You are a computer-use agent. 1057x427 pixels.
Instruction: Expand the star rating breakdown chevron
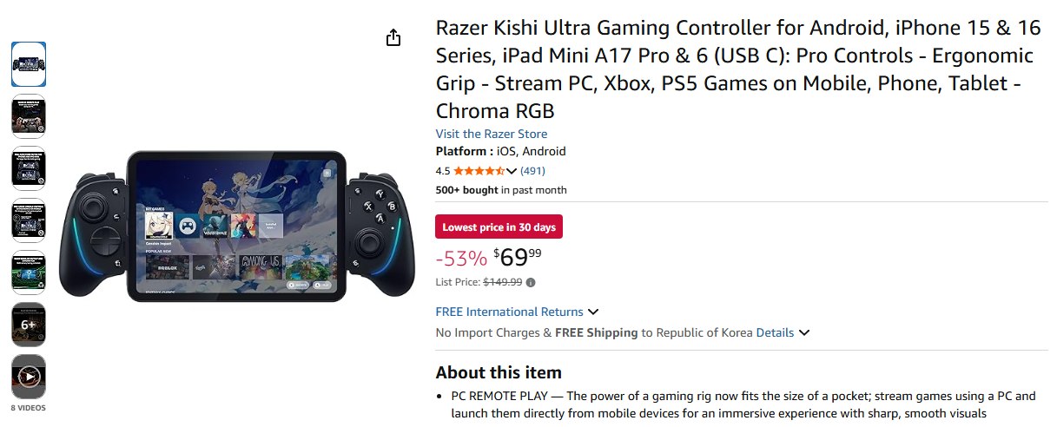[x=512, y=171]
